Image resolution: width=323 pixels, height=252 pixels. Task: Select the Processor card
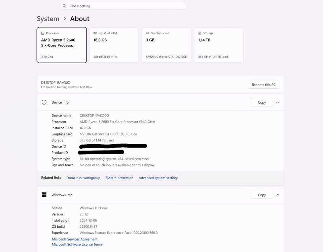(x=62, y=45)
